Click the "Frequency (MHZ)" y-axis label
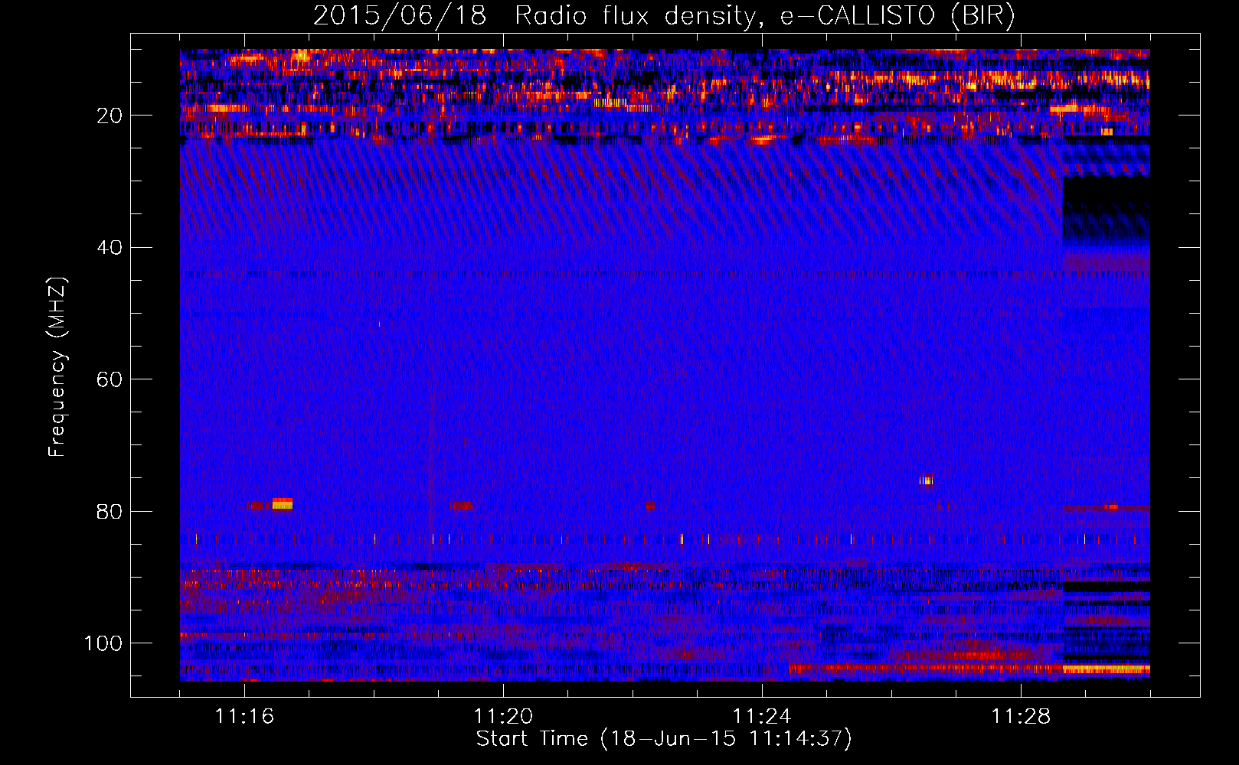This screenshot has width=1239, height=765. (x=57, y=367)
